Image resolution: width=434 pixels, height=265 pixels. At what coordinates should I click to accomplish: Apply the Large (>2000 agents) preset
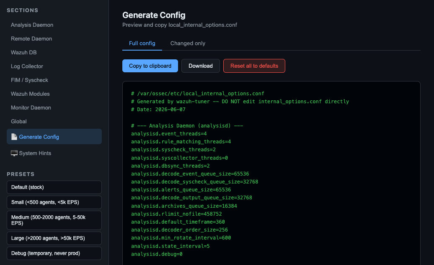coord(54,238)
